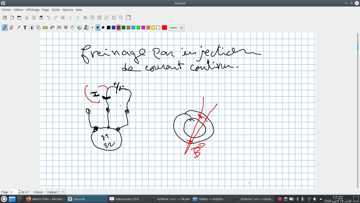Screen dimensions: 360x203
Task: Click the default pen icon
Action: point(86,27)
